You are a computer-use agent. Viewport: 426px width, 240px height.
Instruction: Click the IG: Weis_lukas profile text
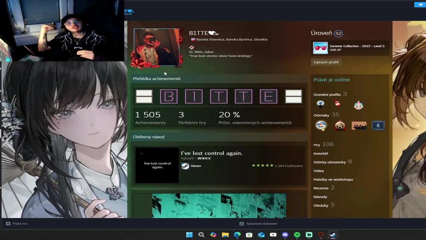click(x=201, y=52)
